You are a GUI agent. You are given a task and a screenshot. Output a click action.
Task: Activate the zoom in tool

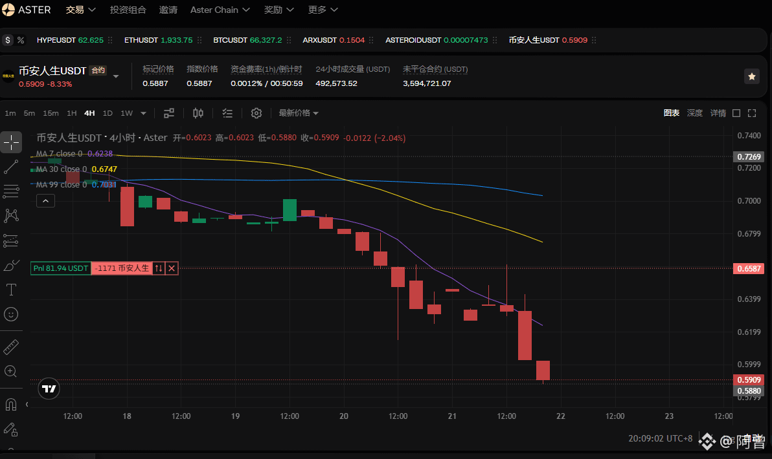tap(11, 372)
